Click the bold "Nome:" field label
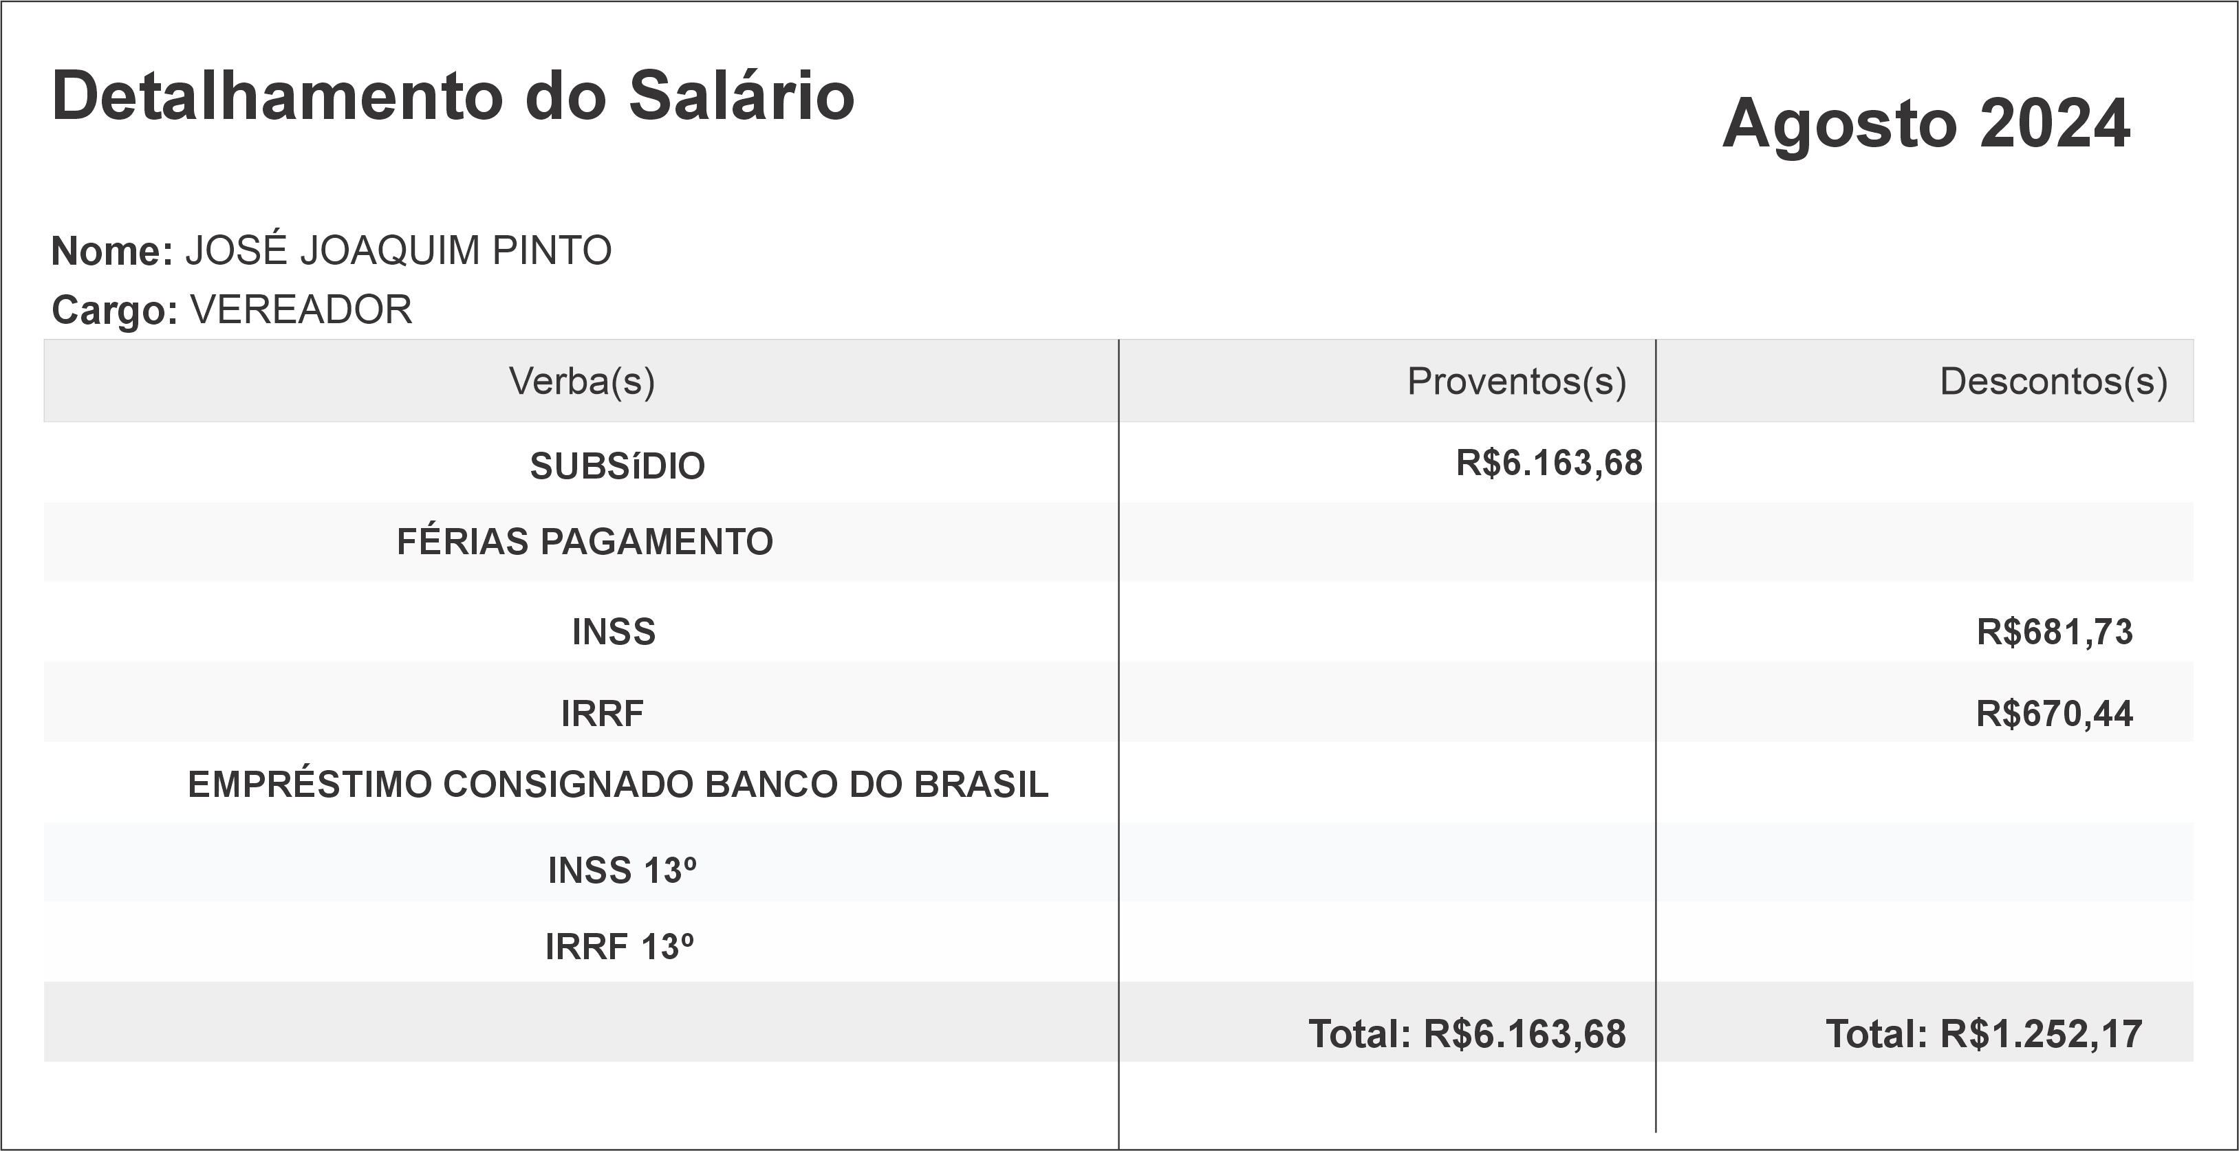The height and width of the screenshot is (1151, 2239). click(x=112, y=251)
